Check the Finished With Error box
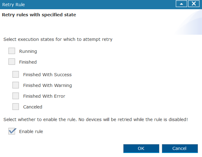Screen dimensions: 202x157 click(x=15, y=96)
